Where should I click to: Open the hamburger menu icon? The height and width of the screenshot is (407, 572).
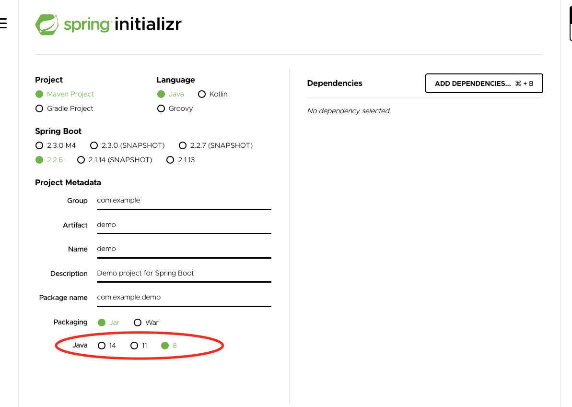3,24
